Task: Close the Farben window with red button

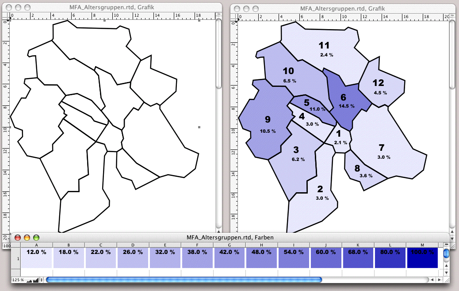Action: (18, 237)
